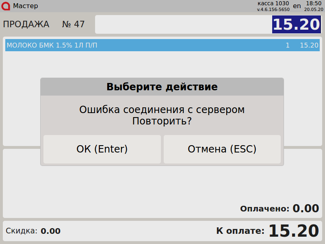Check the 18:50 clock
The image size is (325, 244).
pos(314,3)
